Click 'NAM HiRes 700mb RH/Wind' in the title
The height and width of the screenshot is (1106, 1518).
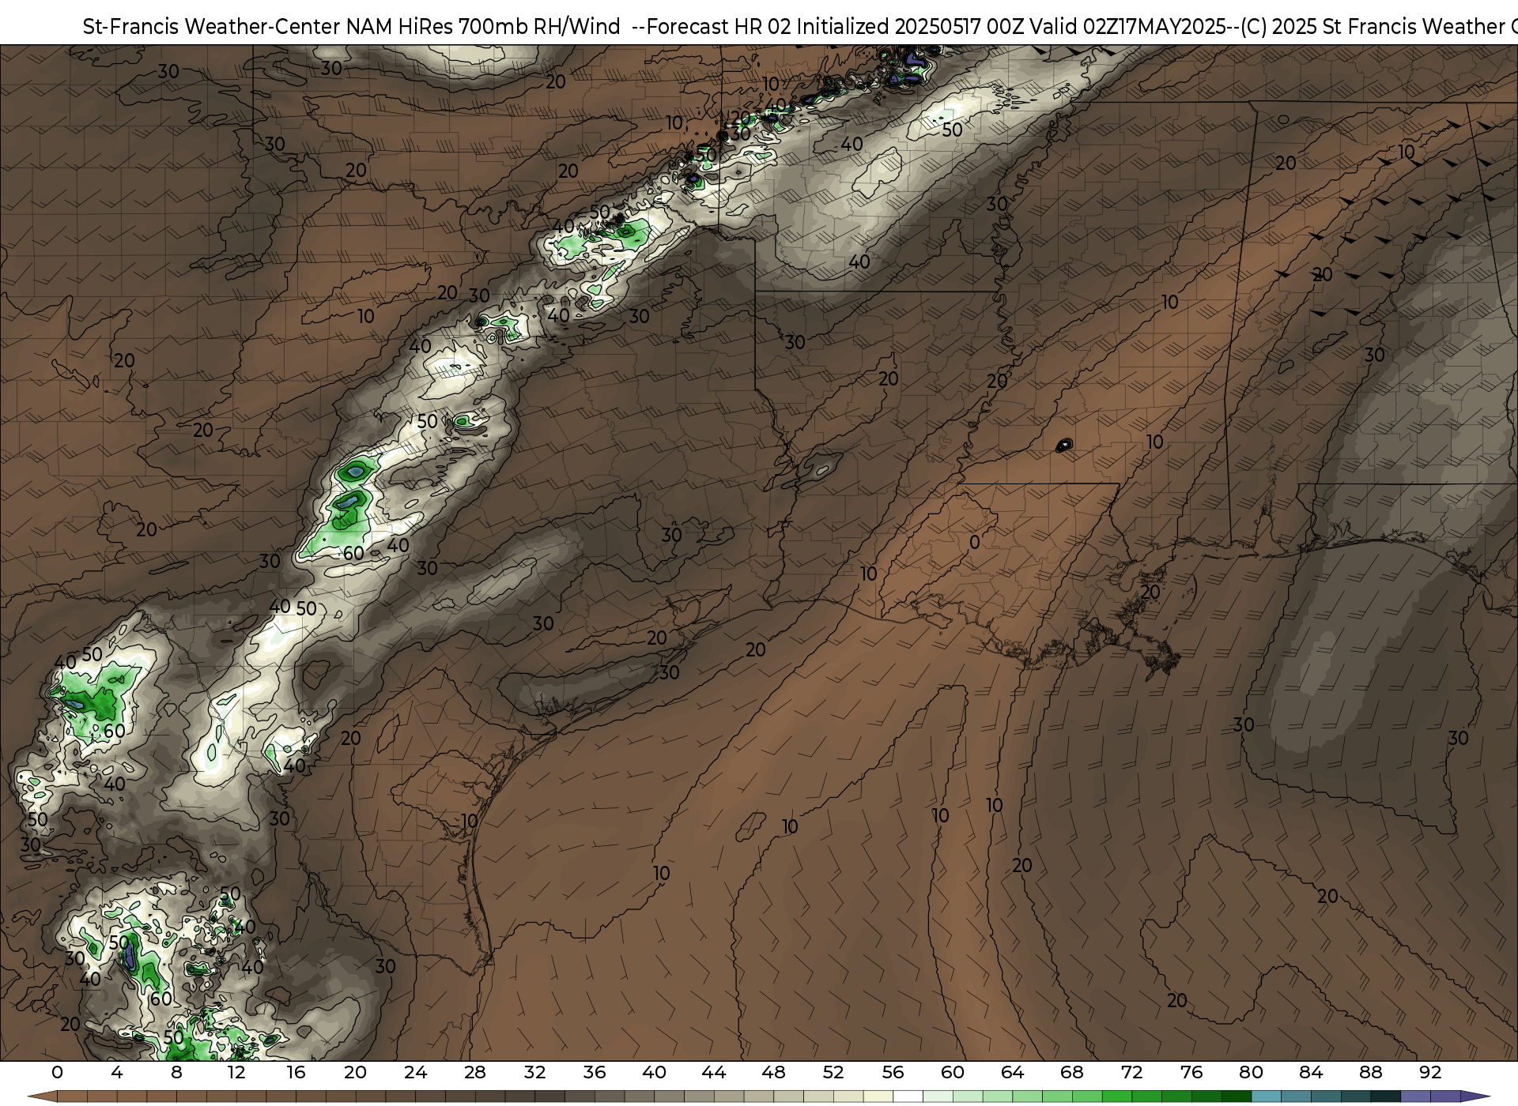483,27
